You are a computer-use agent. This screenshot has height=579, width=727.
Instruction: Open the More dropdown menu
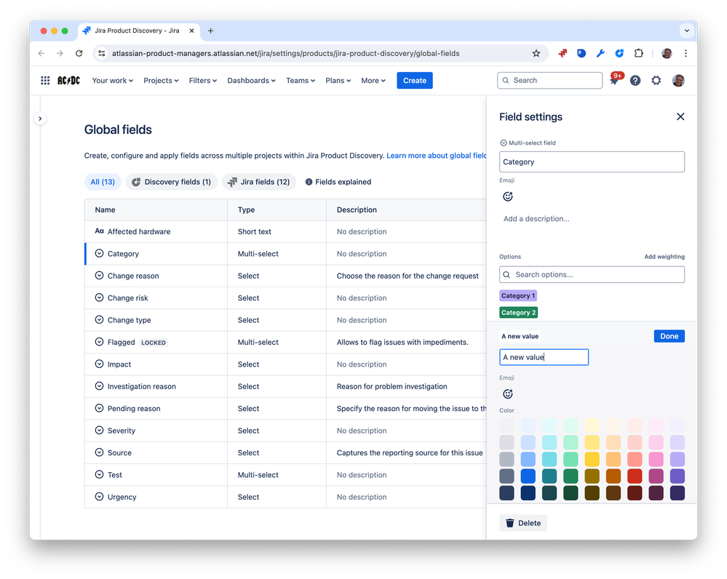tap(373, 81)
